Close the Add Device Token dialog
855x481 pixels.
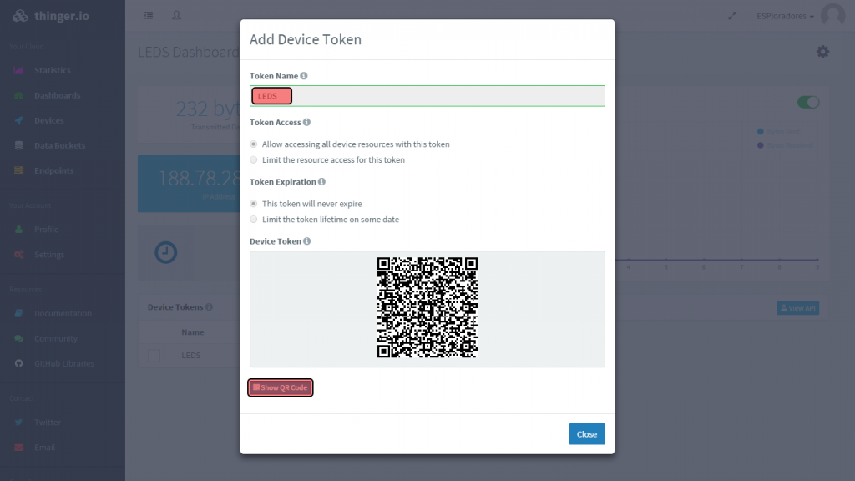point(587,434)
